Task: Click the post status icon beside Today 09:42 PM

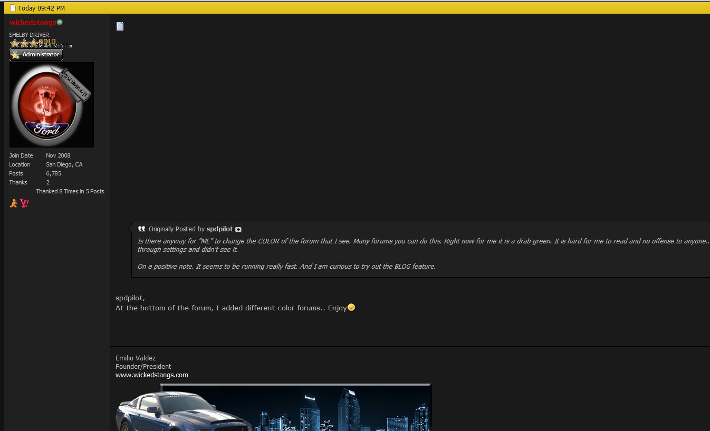Action: [13, 8]
